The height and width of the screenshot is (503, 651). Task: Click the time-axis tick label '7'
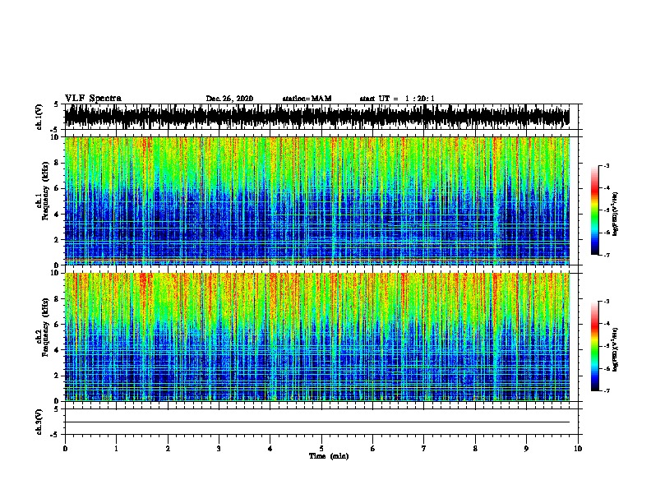[424, 449]
